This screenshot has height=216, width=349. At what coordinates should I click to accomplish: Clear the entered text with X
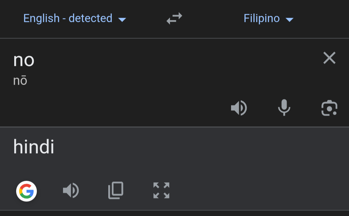tap(329, 58)
